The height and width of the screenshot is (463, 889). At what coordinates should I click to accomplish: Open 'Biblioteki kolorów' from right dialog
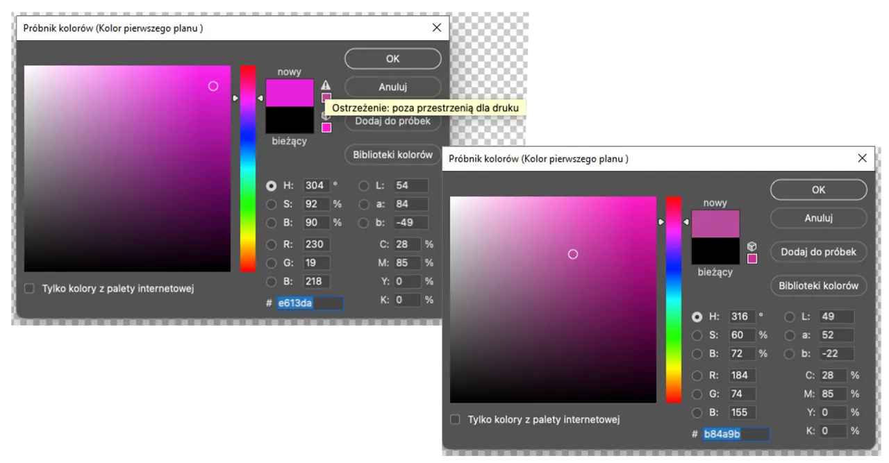point(818,285)
